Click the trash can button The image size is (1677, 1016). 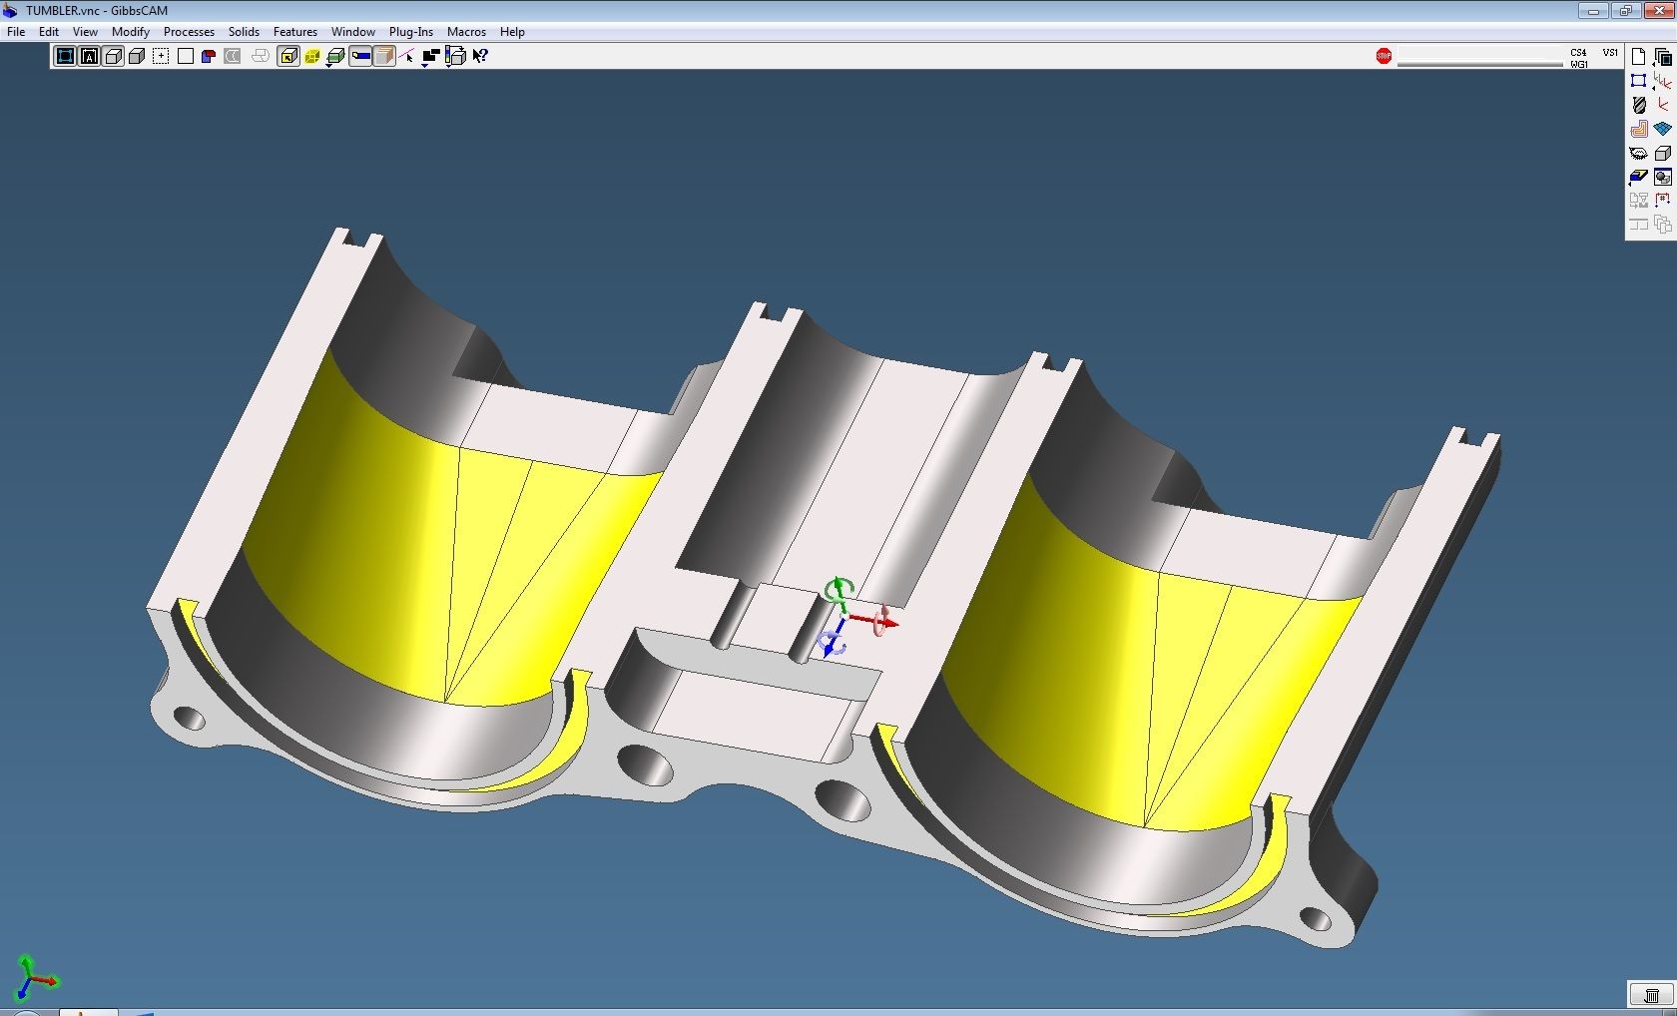click(x=1651, y=995)
